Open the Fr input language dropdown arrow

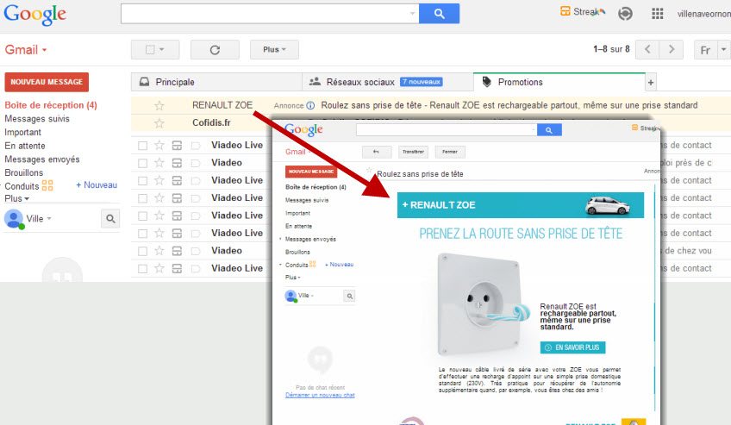coord(723,49)
